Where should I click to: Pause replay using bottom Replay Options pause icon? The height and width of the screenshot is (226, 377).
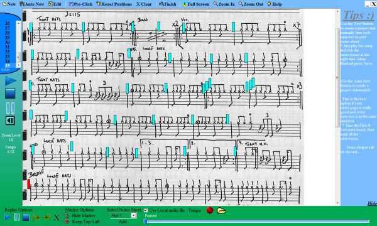point(17,217)
